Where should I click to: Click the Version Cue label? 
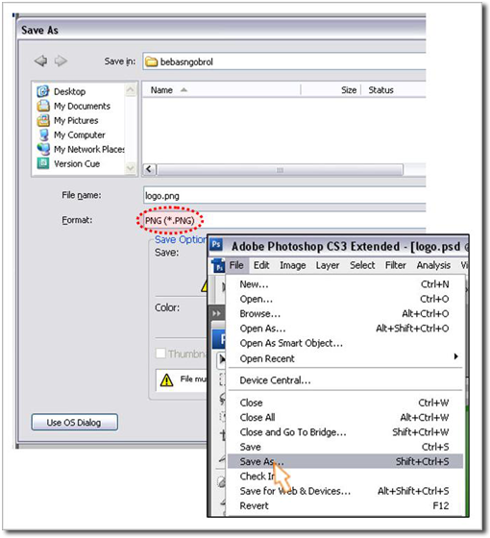click(x=77, y=163)
